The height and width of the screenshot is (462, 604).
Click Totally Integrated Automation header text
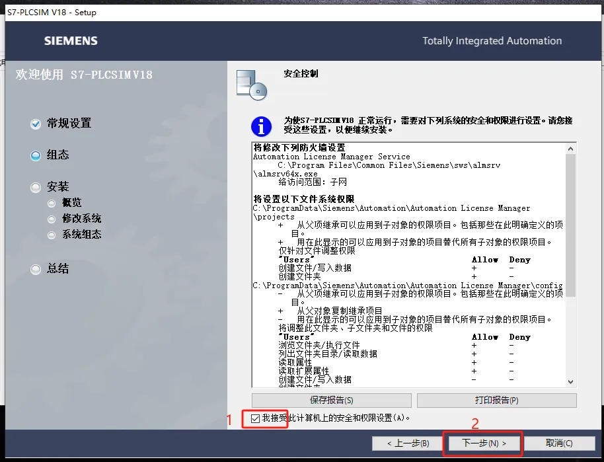click(x=492, y=41)
